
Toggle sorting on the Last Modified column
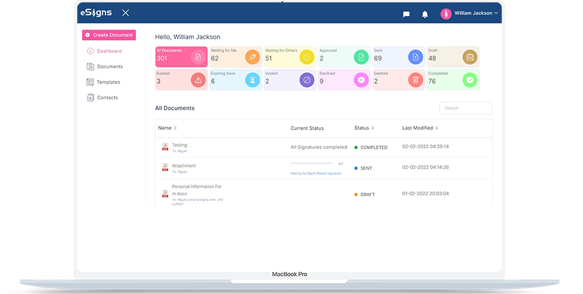436,128
